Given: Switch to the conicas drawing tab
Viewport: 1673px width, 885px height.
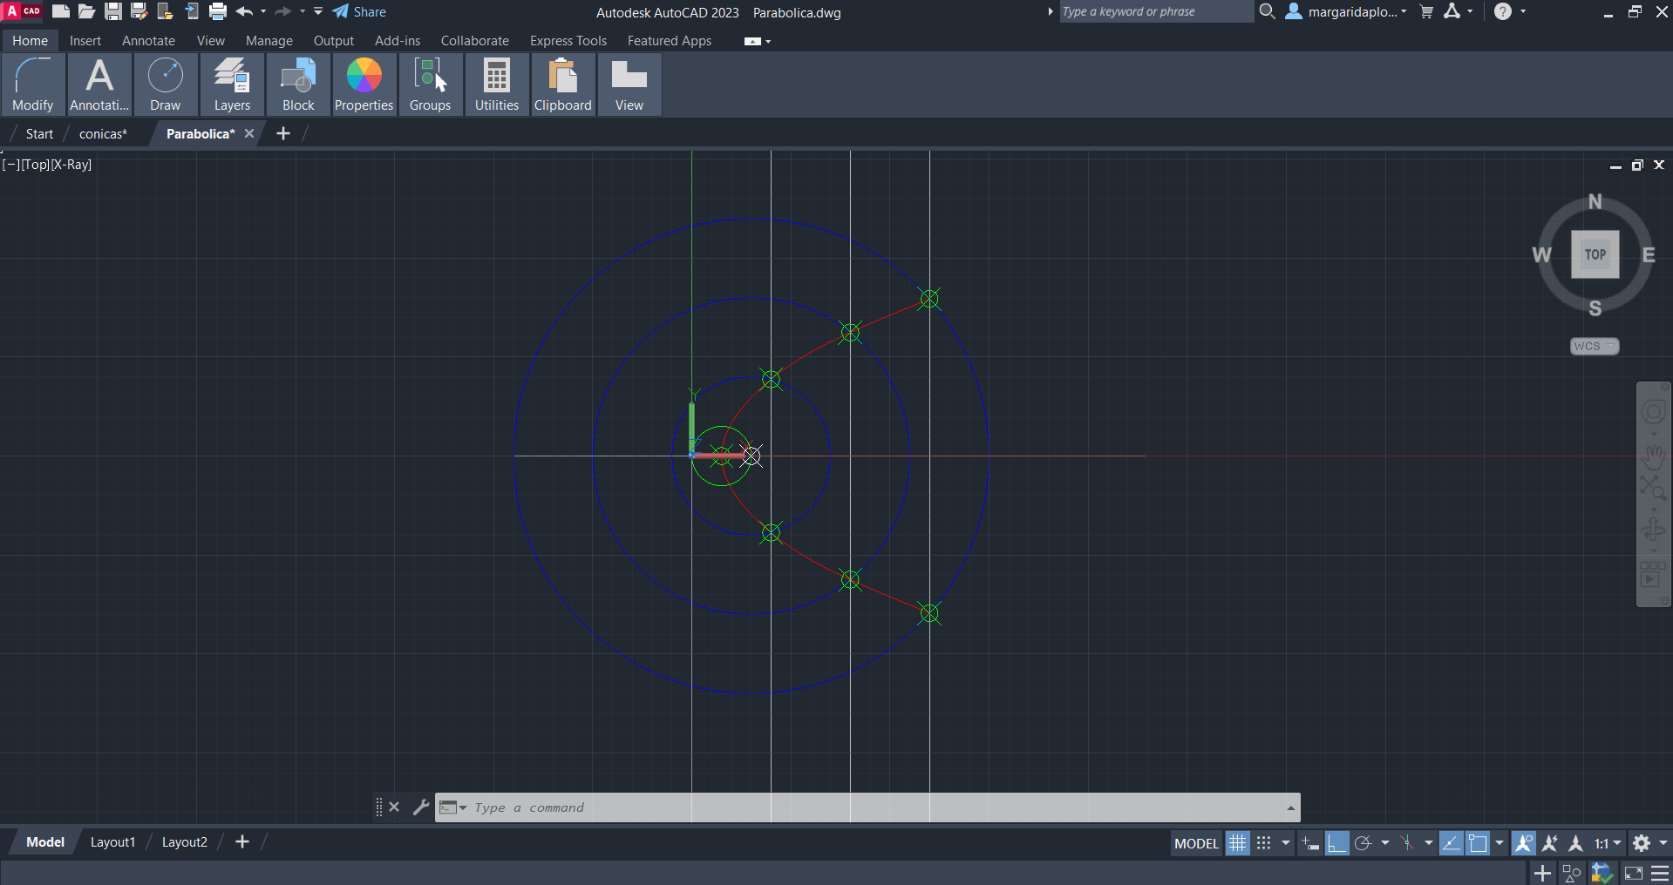Looking at the screenshot, I should 103,133.
